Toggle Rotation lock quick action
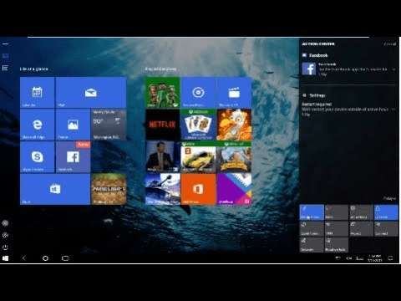 click(337, 245)
